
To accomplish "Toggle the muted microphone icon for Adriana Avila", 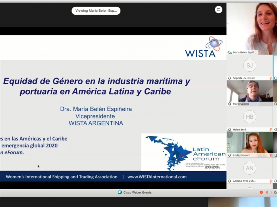I will (x=270, y=181).
